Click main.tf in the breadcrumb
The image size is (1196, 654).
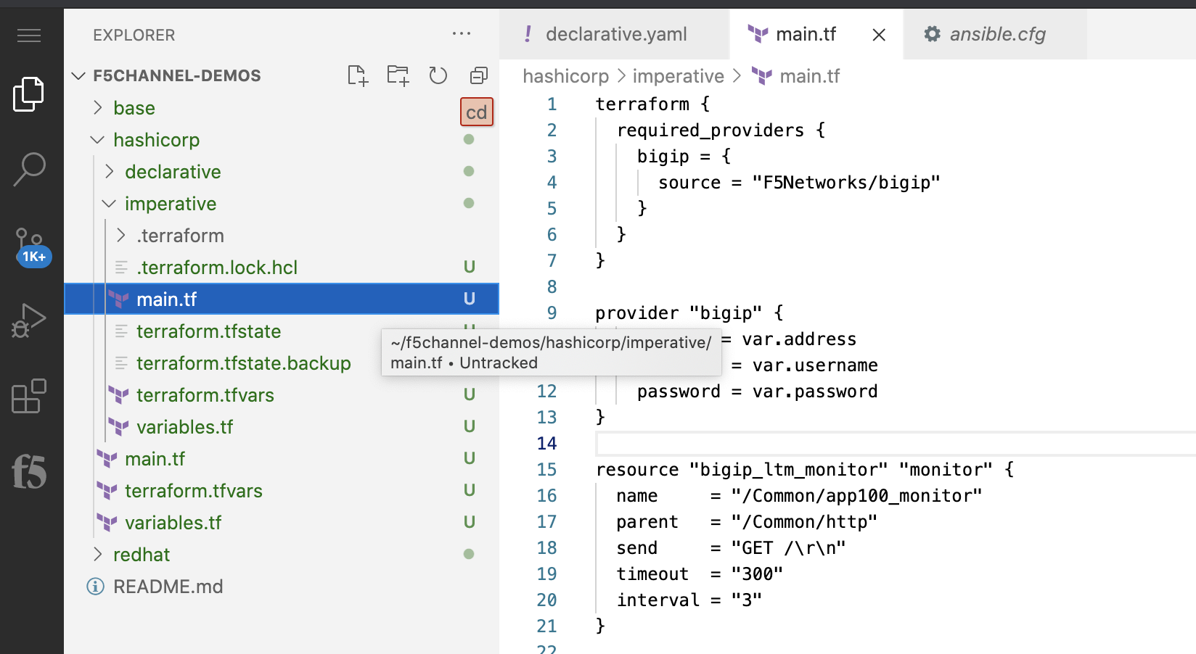click(809, 76)
